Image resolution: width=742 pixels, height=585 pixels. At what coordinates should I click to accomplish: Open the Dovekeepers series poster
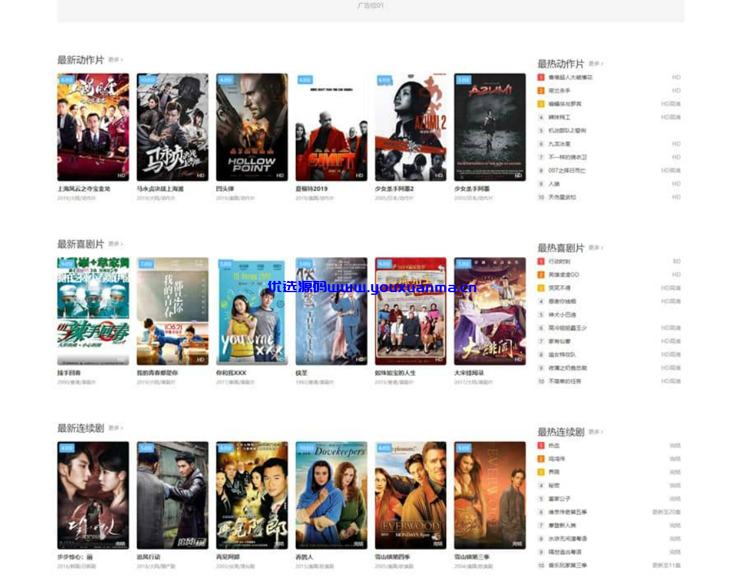(331, 496)
